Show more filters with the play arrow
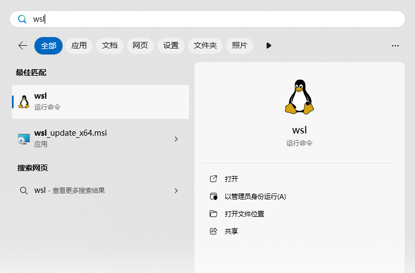Viewport: 415px width, 273px height. point(268,46)
